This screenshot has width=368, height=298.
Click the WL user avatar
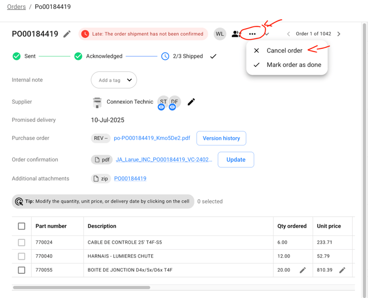point(220,34)
